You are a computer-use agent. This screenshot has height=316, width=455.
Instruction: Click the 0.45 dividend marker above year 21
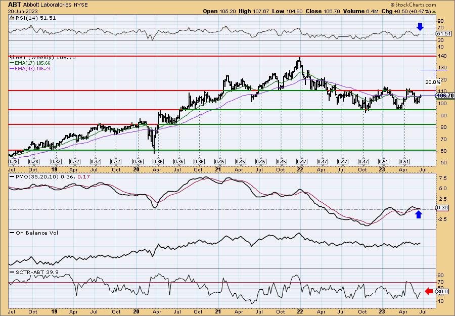coord(220,161)
